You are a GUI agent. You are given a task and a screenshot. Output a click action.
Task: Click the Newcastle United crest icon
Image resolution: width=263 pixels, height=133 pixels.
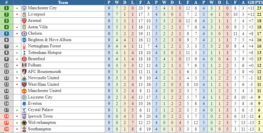[24, 78]
